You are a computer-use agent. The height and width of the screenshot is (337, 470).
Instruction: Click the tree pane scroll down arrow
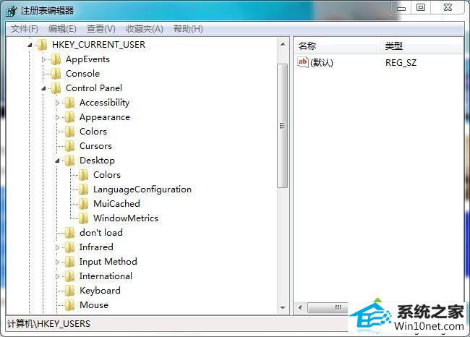pyautogui.click(x=283, y=308)
